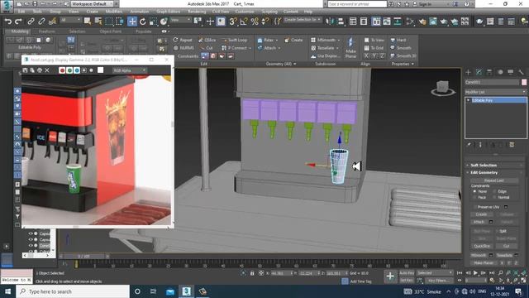This screenshot has width=529, height=298.
Task: Toggle blue channel in image viewer
Action: pos(77,70)
